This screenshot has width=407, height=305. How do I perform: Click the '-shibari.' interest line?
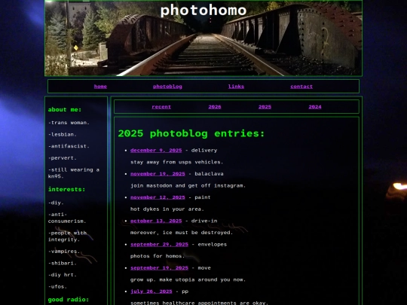point(63,264)
